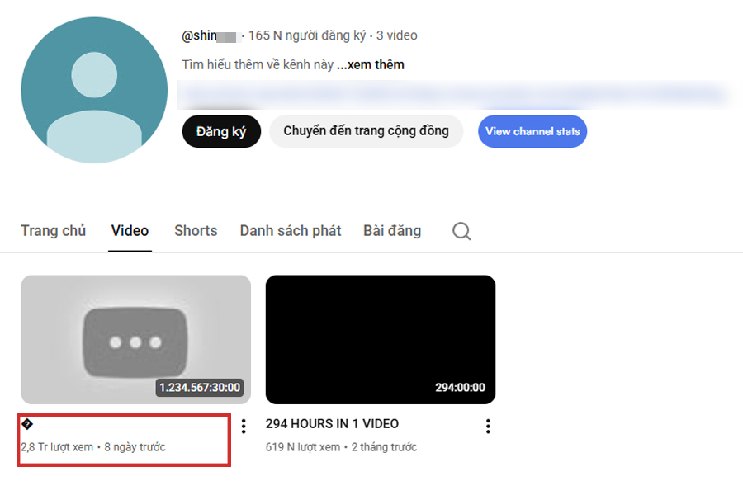Open the Danh sách phát tab
The image size is (743, 495).
click(291, 231)
